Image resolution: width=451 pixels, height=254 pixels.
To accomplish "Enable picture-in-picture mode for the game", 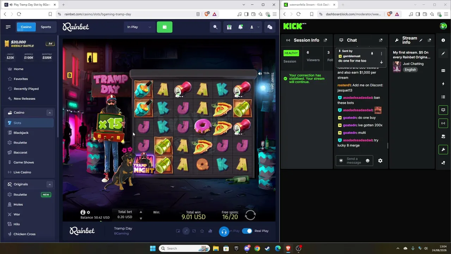I will click(178, 231).
